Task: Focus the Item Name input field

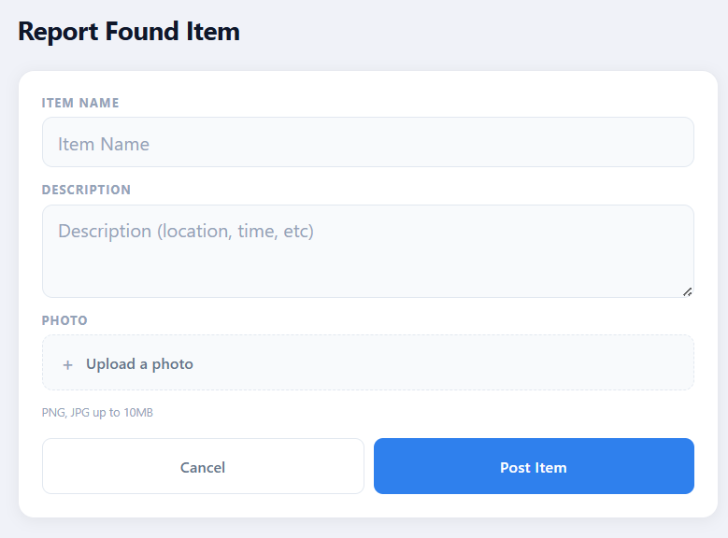Action: coord(367,143)
